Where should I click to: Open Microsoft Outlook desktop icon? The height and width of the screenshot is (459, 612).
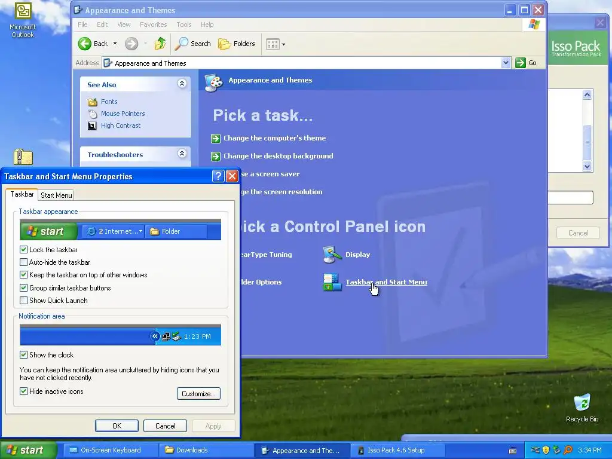(23, 11)
